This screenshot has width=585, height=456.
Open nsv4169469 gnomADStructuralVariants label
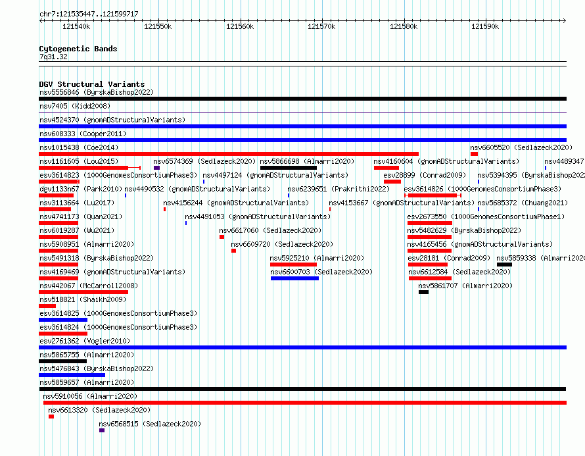112,272
